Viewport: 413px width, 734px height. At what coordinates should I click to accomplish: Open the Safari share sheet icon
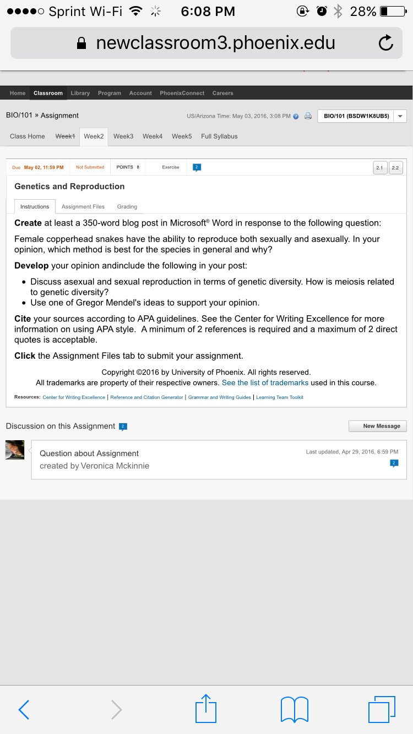pos(206,708)
